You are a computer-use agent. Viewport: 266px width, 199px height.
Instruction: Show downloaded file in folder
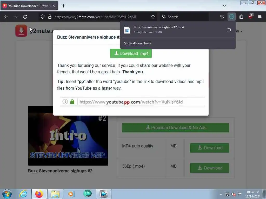229,30
